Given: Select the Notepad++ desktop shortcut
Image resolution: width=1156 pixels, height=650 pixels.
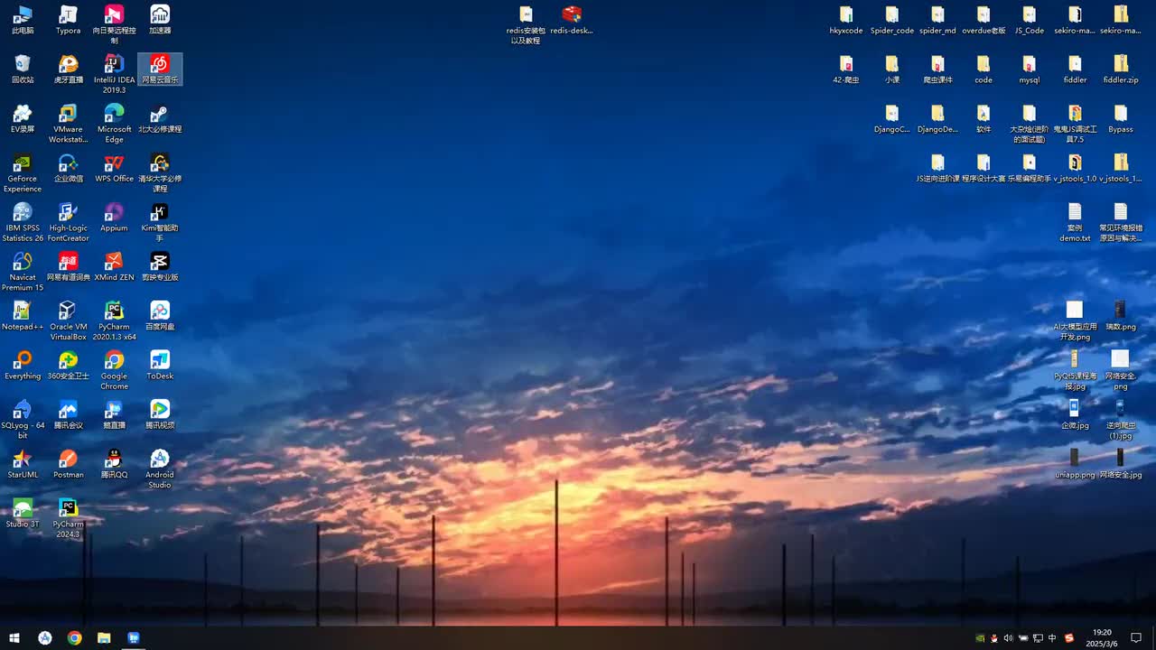Looking at the screenshot, I should pos(23,316).
